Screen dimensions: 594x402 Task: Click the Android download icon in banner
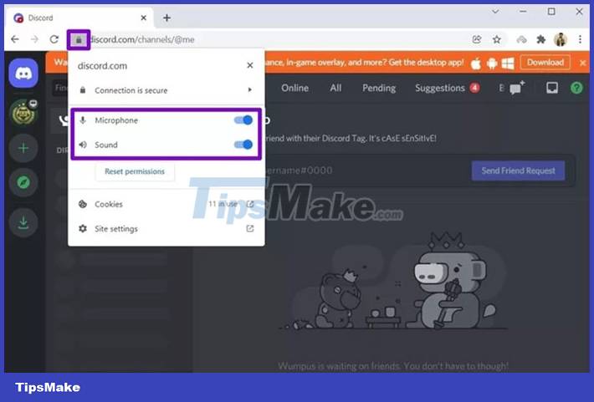pyautogui.click(x=492, y=64)
